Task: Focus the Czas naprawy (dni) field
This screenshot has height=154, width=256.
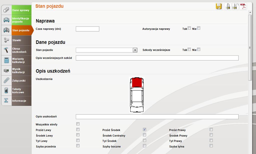Action: (x=88, y=29)
